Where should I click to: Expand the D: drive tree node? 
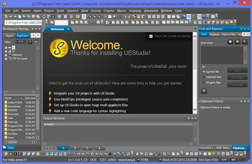[x=6, y=52]
